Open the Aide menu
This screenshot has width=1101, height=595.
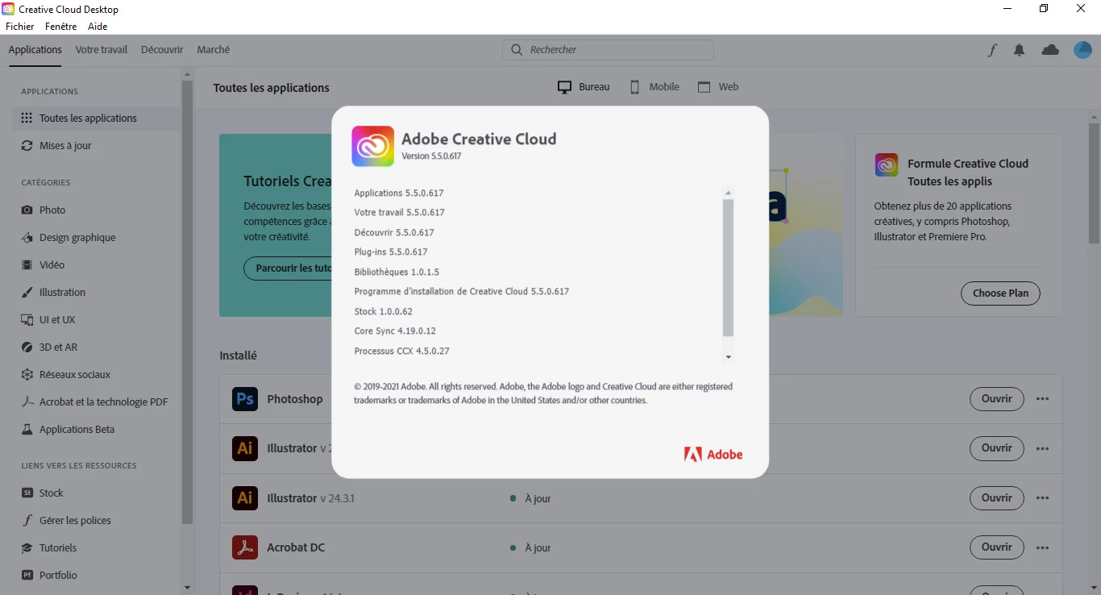(98, 27)
